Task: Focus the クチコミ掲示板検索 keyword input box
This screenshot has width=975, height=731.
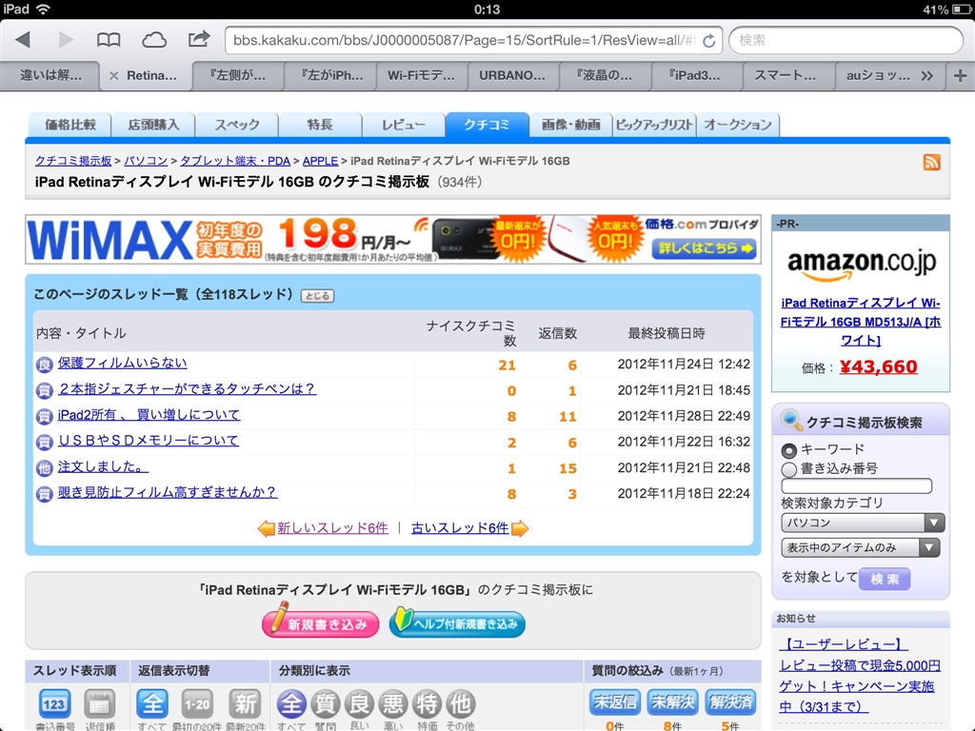Action: pyautogui.click(x=857, y=486)
